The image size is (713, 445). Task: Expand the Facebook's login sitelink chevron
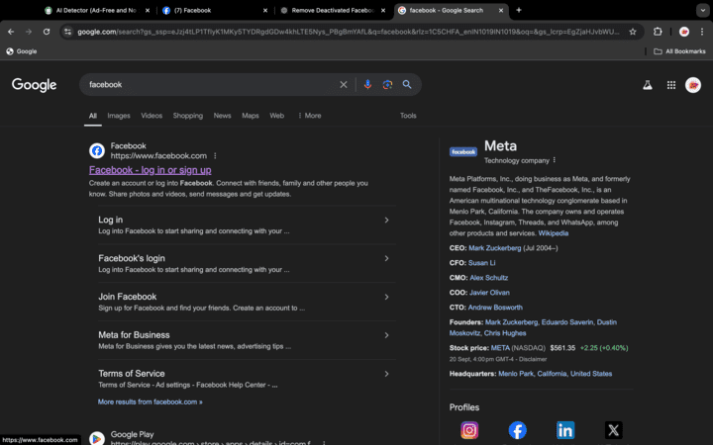[386, 258]
